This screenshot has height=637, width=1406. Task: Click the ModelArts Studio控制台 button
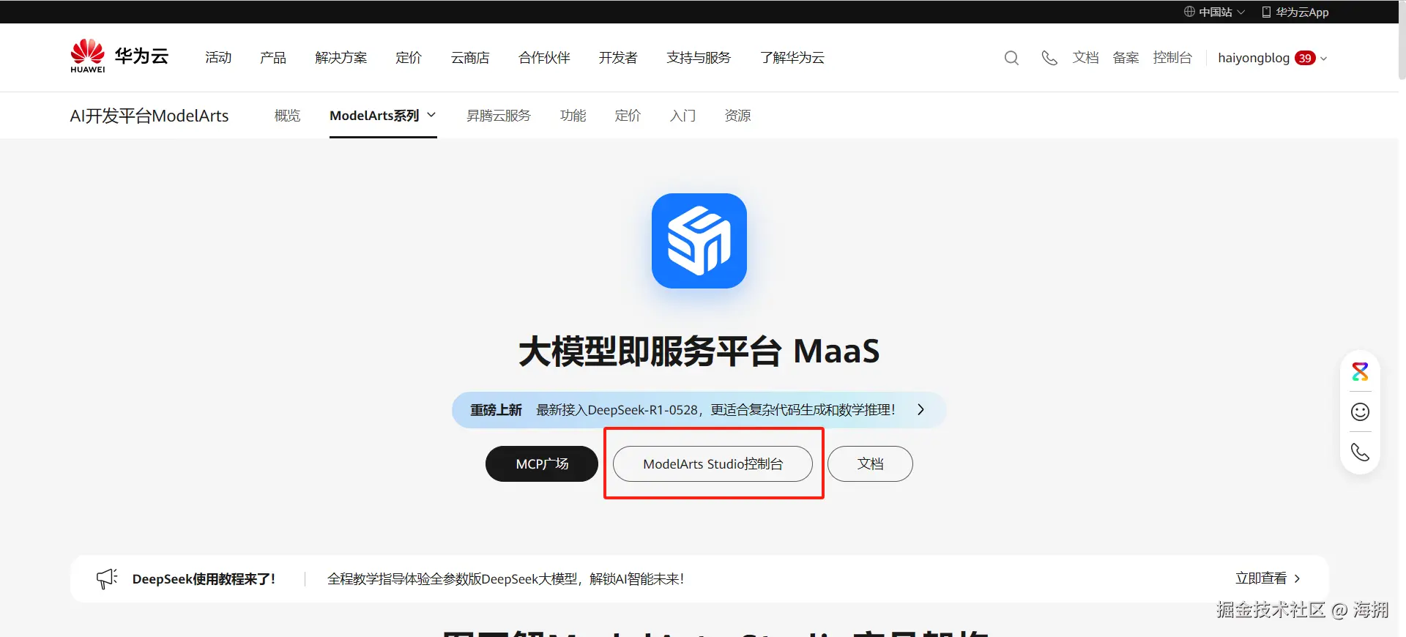[713, 463]
